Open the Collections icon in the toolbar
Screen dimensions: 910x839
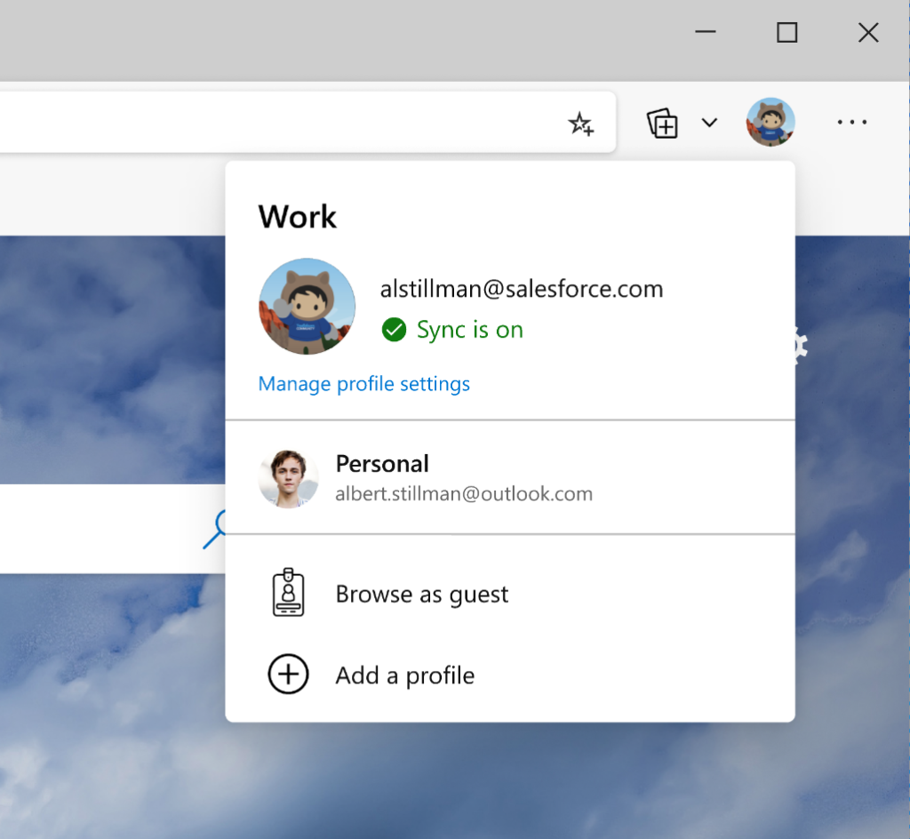click(662, 123)
